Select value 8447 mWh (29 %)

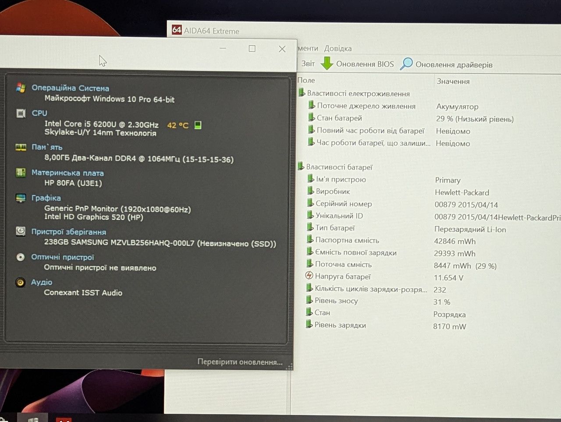click(x=465, y=266)
